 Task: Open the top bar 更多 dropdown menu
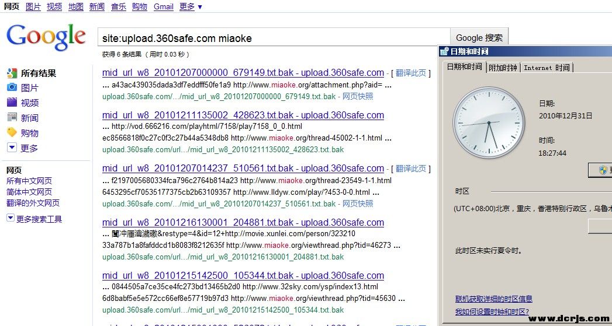point(191,7)
